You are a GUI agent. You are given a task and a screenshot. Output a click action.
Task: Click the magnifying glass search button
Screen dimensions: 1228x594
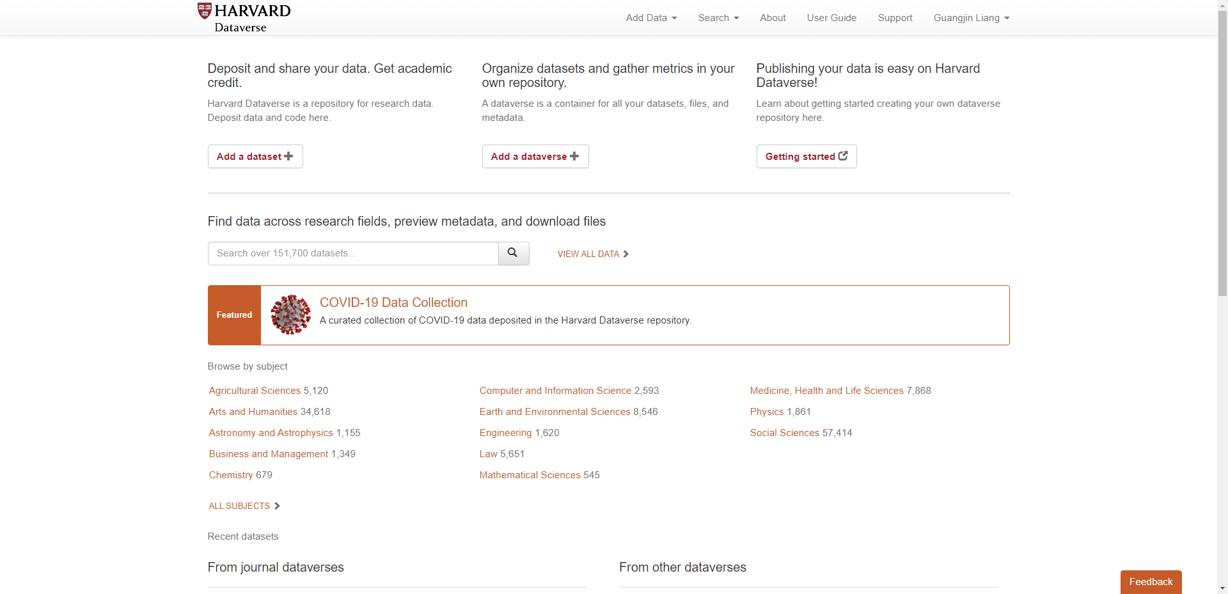pos(513,253)
